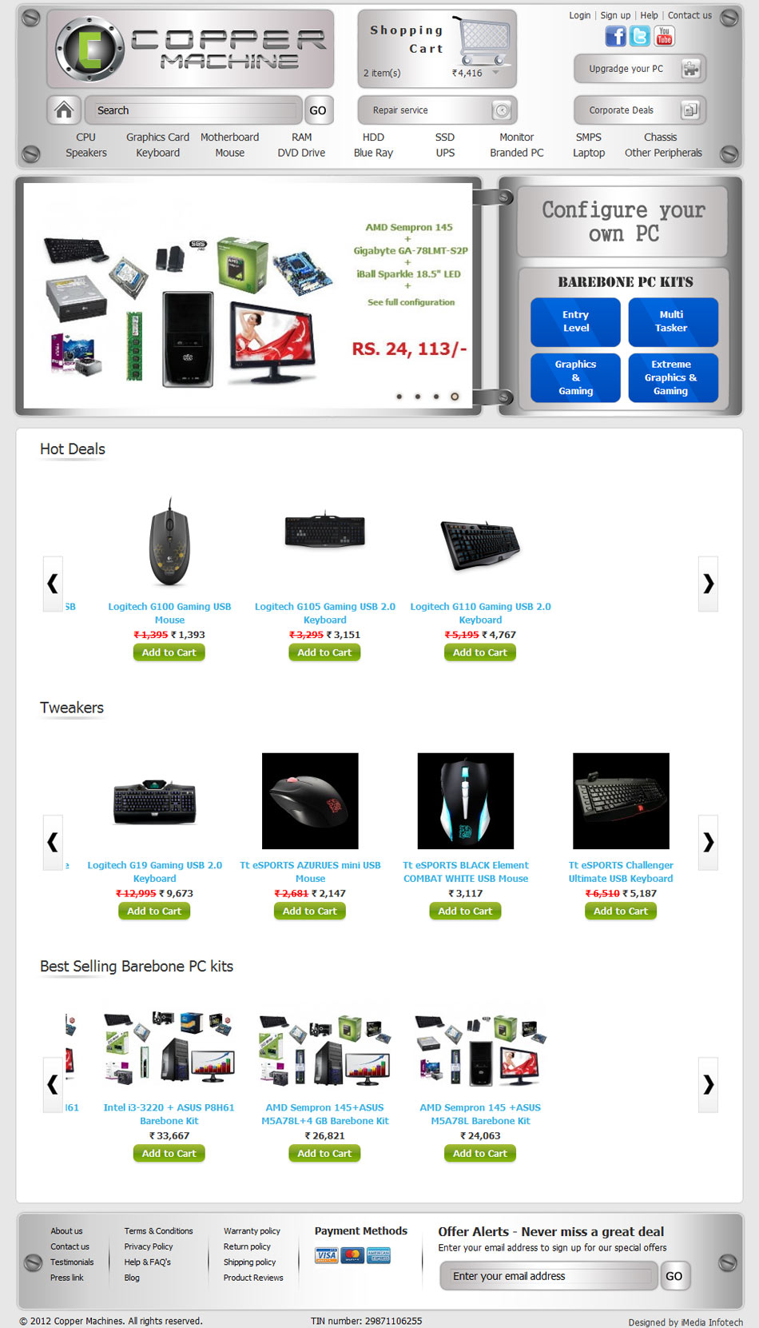759x1328 pixels.
Task: Open the Tt eSPORTS AZURUES mouse thumbnail
Action: pyautogui.click(x=310, y=801)
